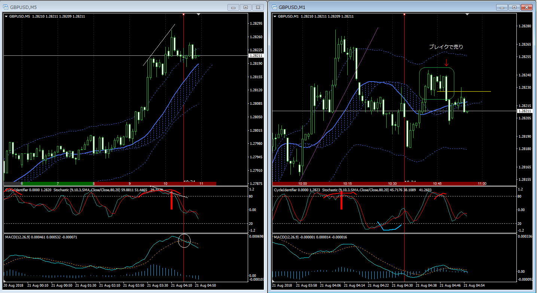Click the grey chart shift triangle in the M5 chart
Viewport: 537px width, 293px height.
click(x=199, y=14)
